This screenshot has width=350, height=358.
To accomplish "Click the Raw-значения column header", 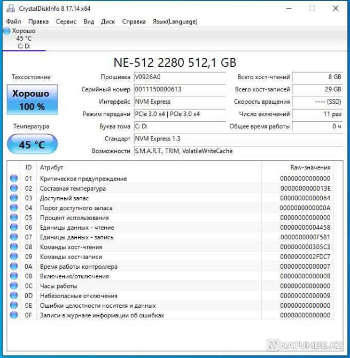I will click(x=297, y=167).
